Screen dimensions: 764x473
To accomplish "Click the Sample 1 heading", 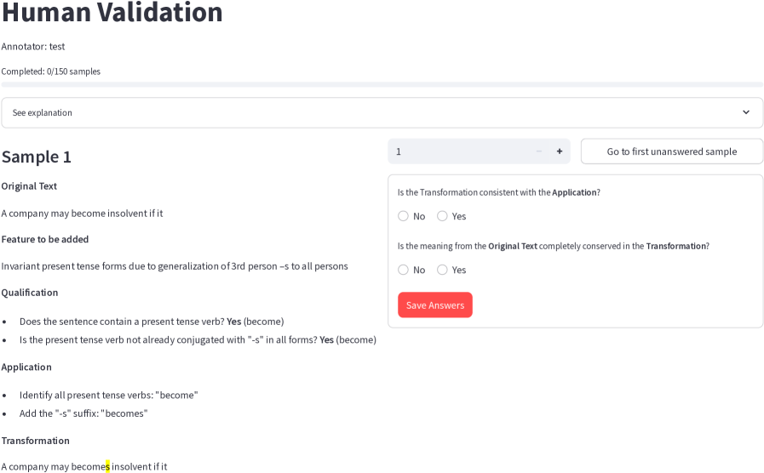I will point(37,157).
